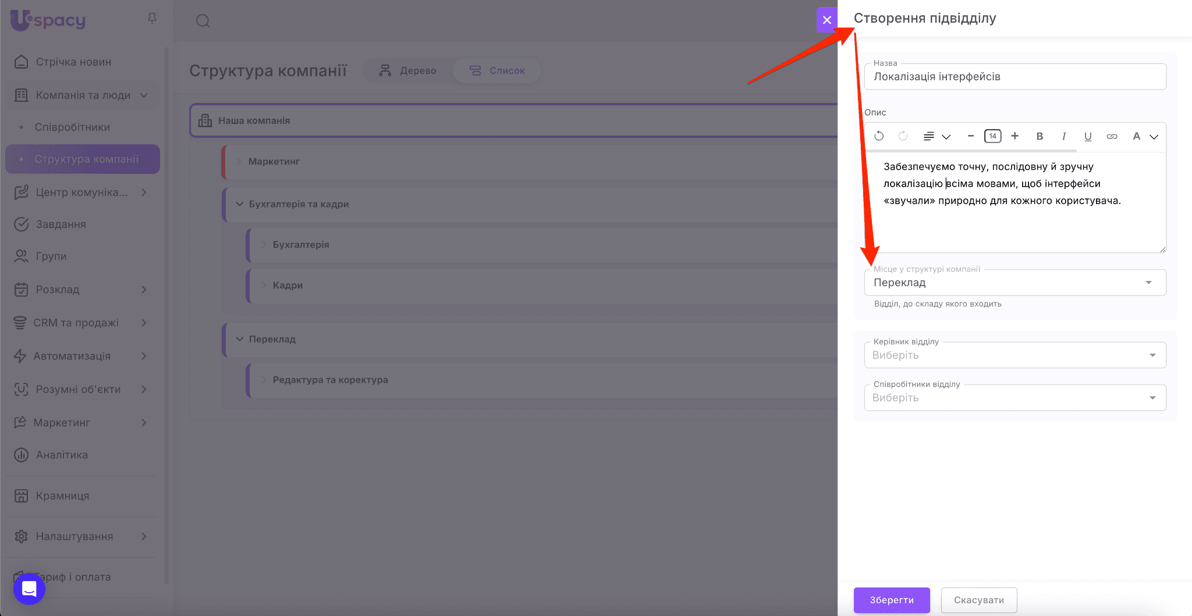The image size is (1192, 616).
Task: Click the Зберегти button
Action: pos(891,600)
